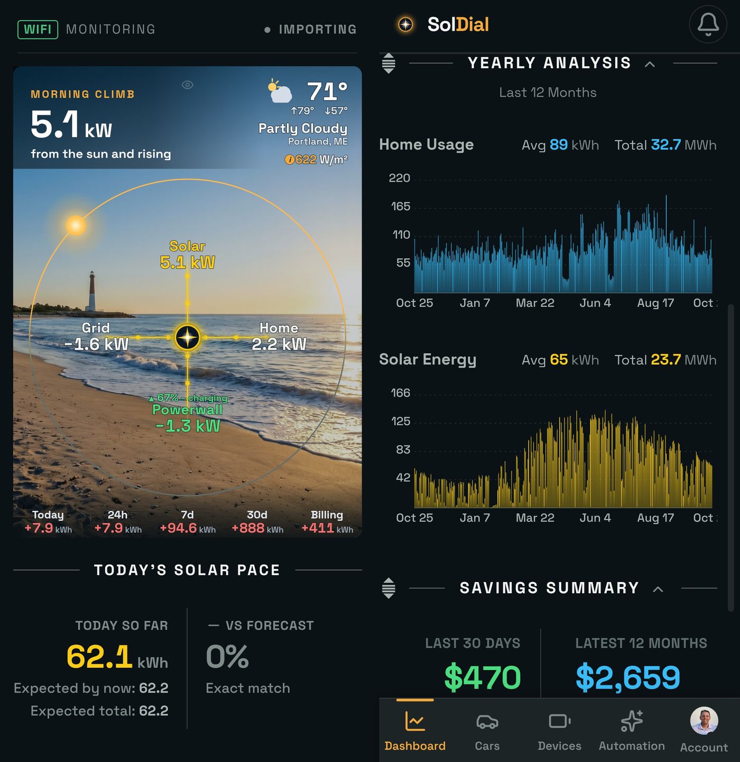Viewport: 740px width, 762px height.
Task: Click the MORNING CLIMB heading
Action: point(82,94)
